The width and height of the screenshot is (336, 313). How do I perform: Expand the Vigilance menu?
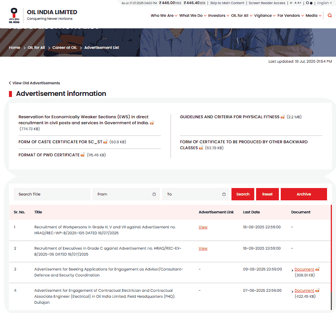tap(265, 15)
